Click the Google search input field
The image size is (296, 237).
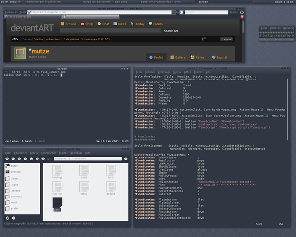pyautogui.click(x=207, y=12)
